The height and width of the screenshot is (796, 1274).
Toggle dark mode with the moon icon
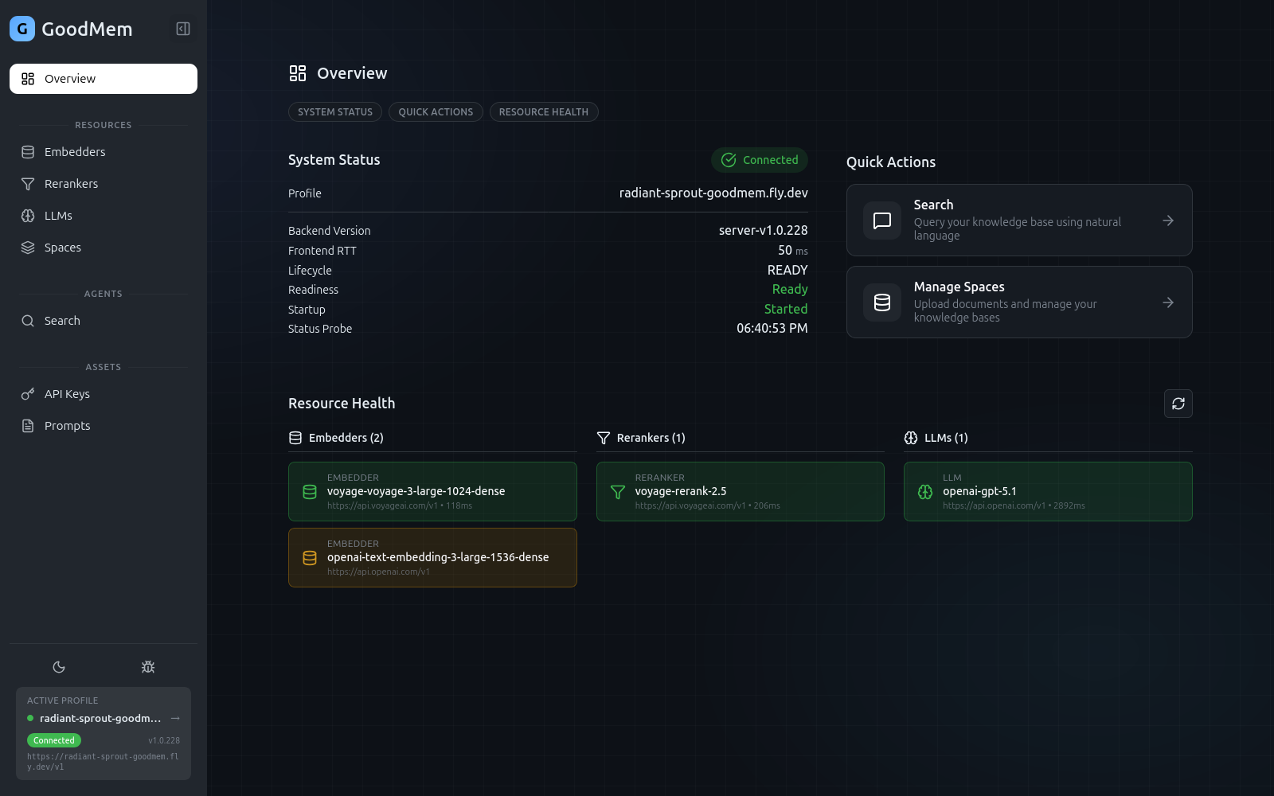pyautogui.click(x=59, y=667)
